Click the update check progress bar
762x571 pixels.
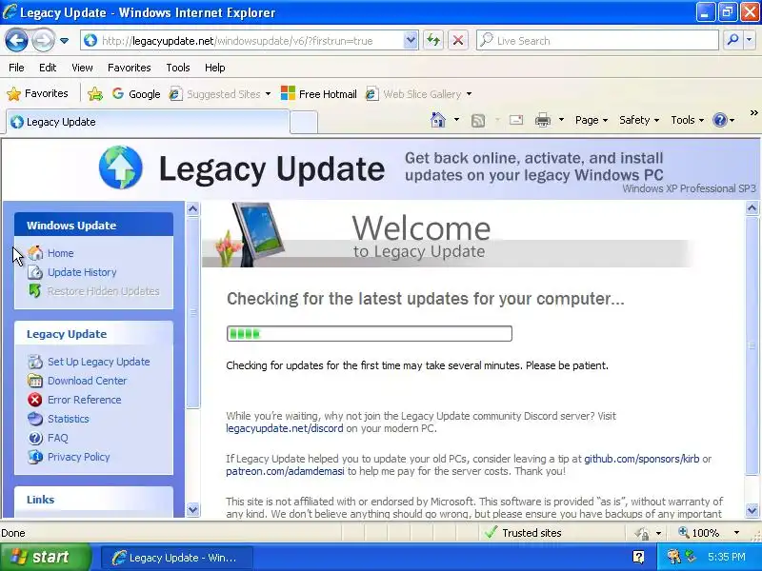tap(370, 334)
